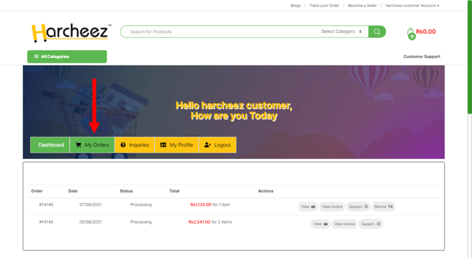
Task: Click the user-remove icon on Logout
Action: [x=207, y=145]
